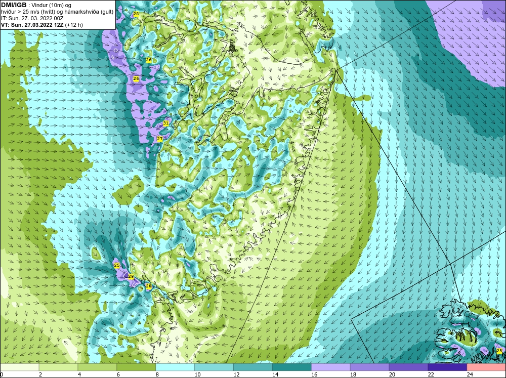Click the text 'hviður > 25 m/s (hvítt) og hámarkshviða (gult)'
506x378 pixels.
57,12
